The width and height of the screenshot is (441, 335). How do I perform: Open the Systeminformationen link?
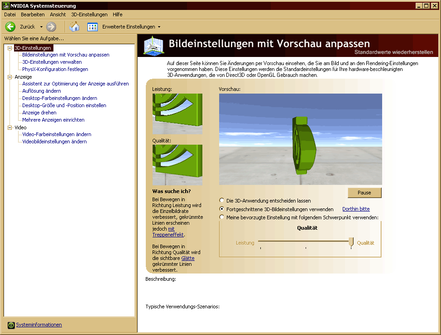tap(39, 325)
